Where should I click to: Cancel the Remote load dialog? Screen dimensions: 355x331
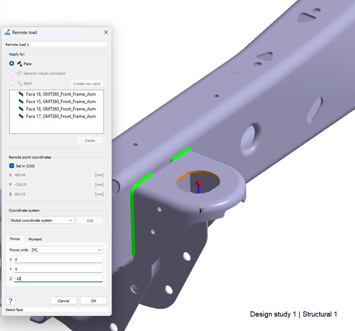point(64,301)
